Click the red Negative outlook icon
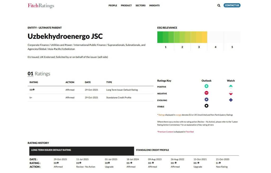Image resolution: width=271 pixels, height=173 pixels. [x=206, y=93]
